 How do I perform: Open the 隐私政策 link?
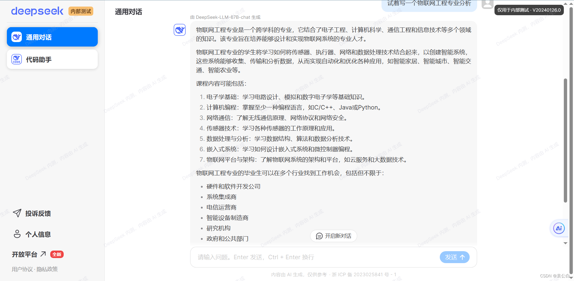tap(47, 269)
